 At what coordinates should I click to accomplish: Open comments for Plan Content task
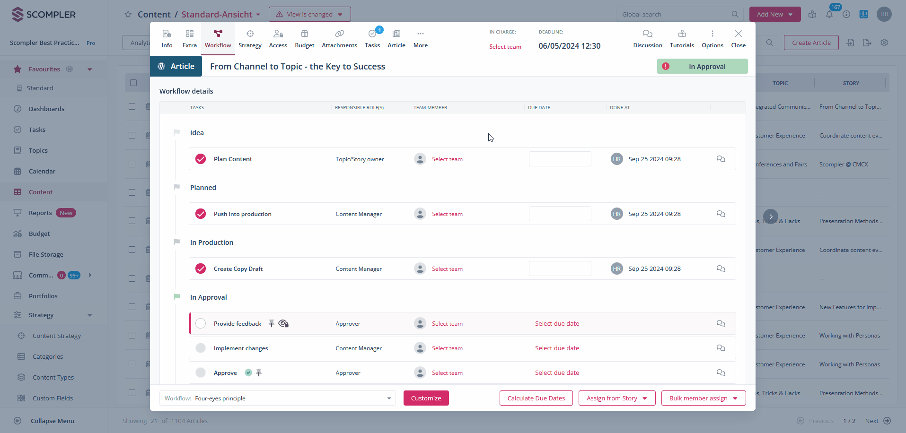(x=721, y=159)
